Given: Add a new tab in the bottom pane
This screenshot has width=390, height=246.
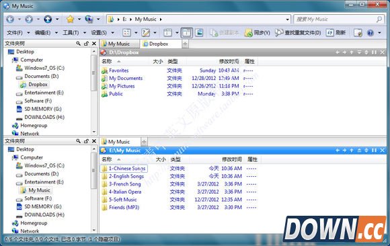Looking at the screenshot, I should coord(144,142).
